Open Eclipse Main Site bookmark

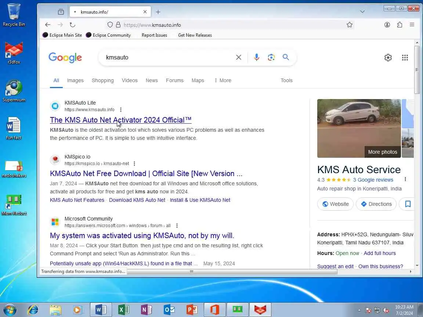coord(62,35)
